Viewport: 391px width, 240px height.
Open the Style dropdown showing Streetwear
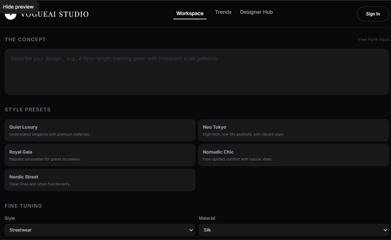click(x=95, y=230)
